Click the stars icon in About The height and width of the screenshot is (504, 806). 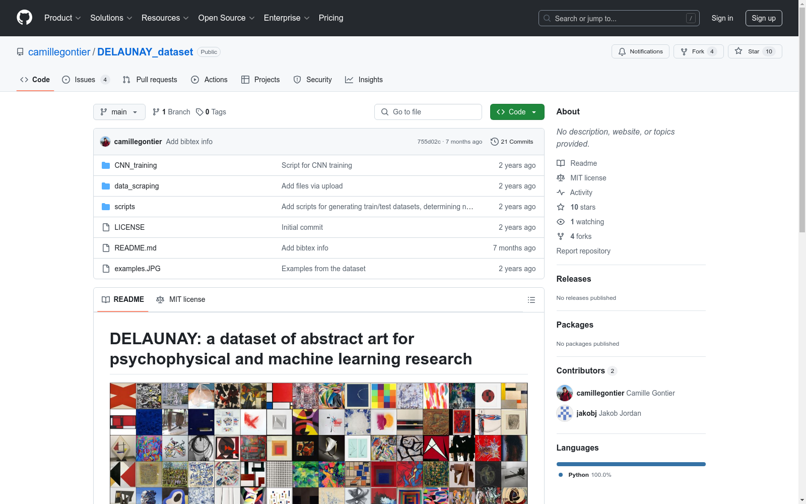click(561, 207)
